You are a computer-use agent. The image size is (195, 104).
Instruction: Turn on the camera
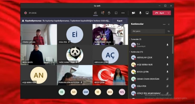click(133, 13)
